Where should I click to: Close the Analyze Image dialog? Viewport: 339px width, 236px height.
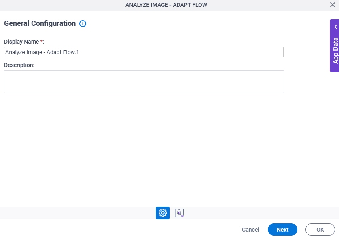[333, 5]
